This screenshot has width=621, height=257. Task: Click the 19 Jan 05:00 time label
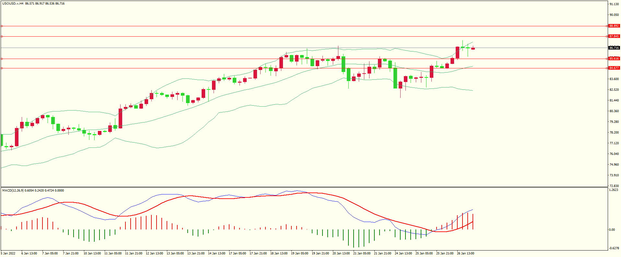coord(299,253)
